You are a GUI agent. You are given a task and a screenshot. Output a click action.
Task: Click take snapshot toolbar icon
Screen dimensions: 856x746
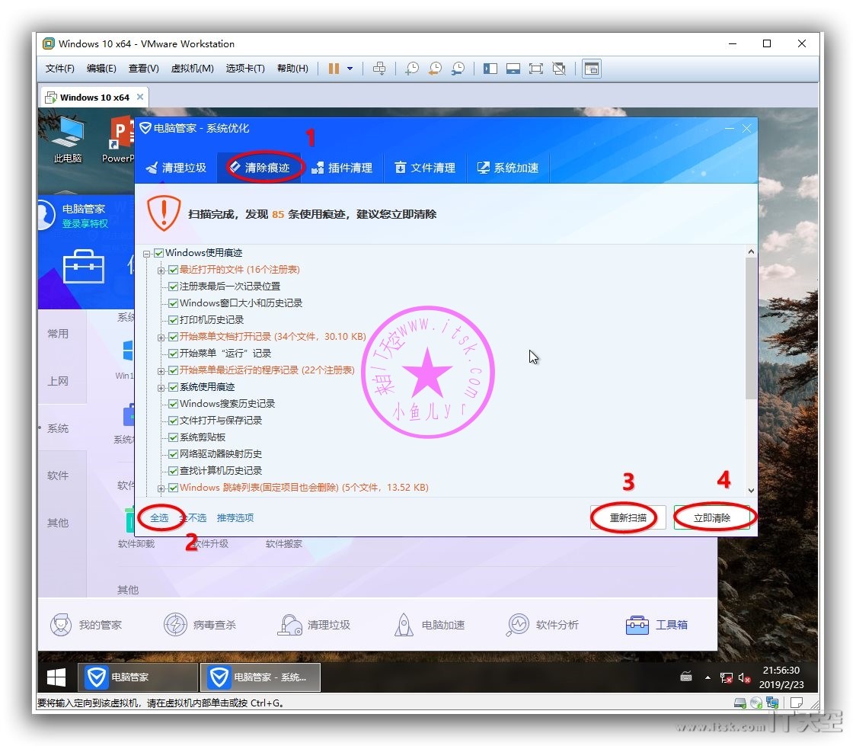(x=411, y=69)
